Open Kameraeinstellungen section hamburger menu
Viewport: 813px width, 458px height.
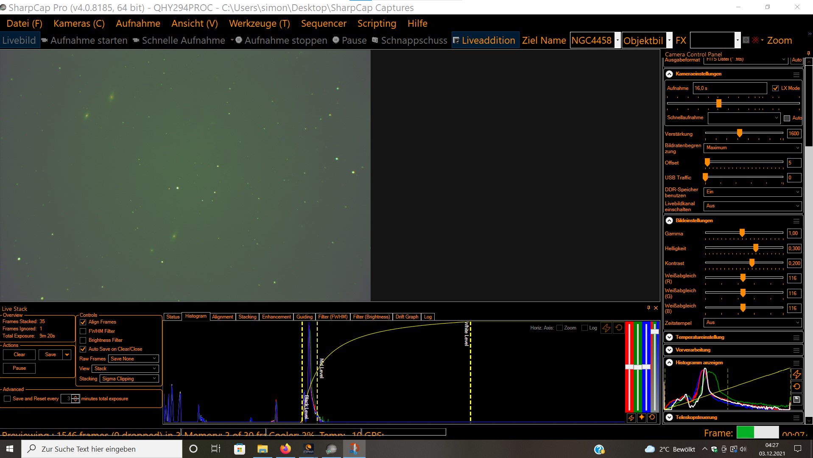(796, 74)
